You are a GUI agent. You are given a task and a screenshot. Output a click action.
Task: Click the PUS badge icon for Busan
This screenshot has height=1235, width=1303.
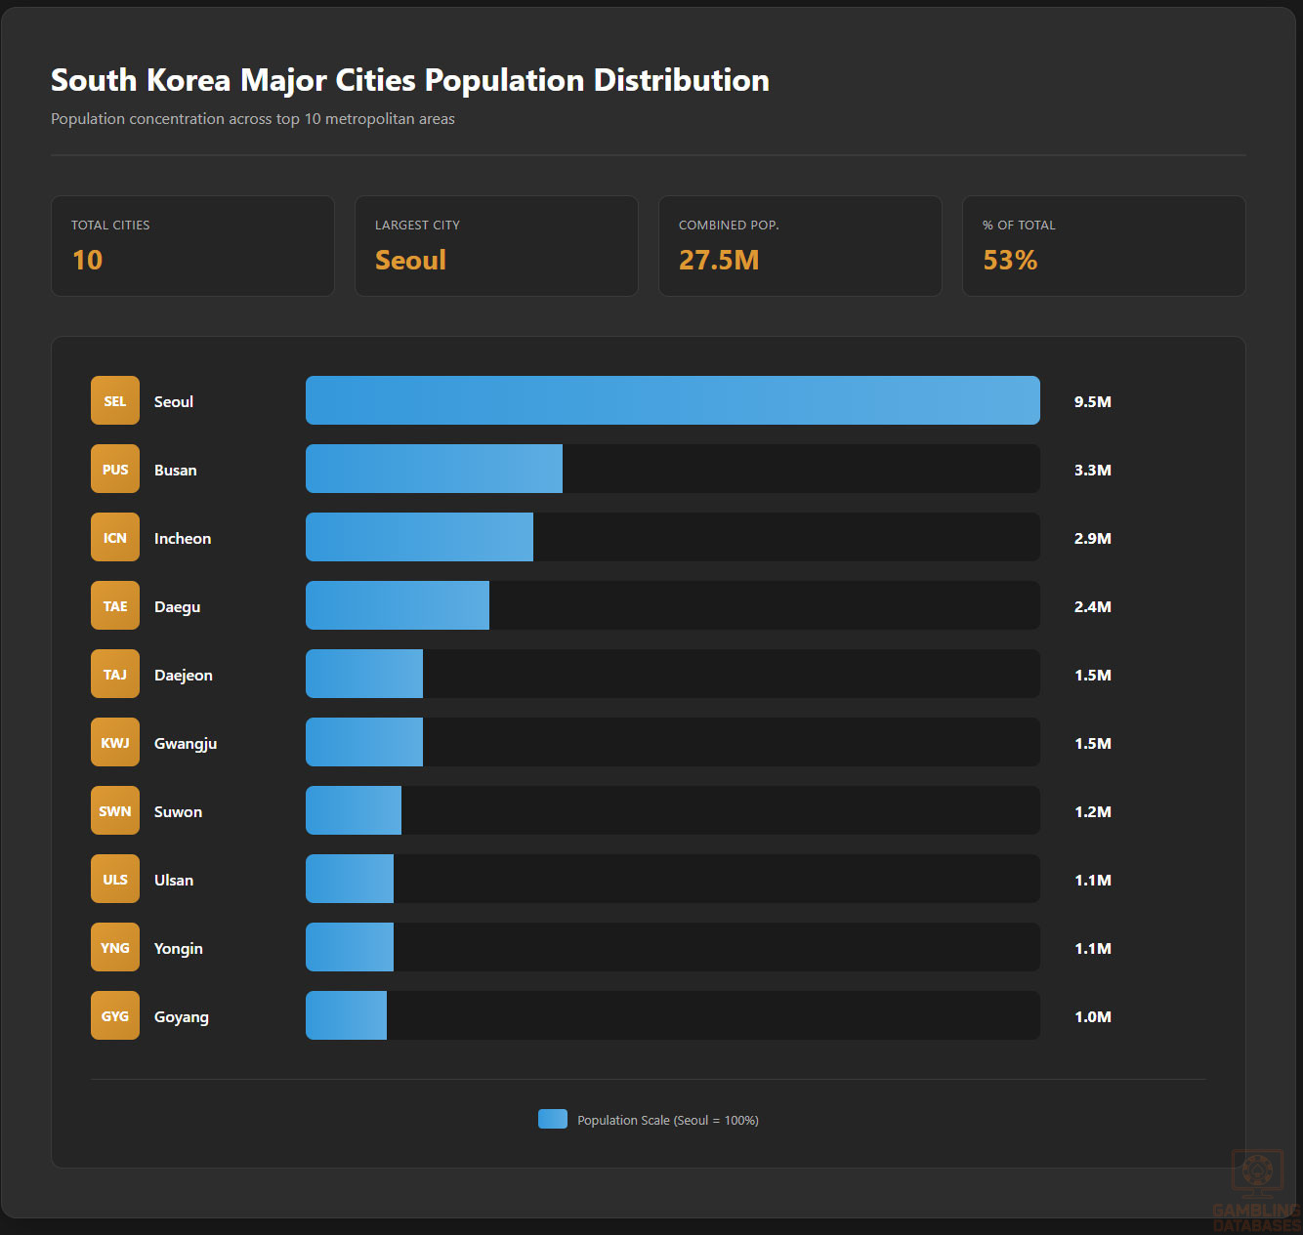tap(115, 469)
